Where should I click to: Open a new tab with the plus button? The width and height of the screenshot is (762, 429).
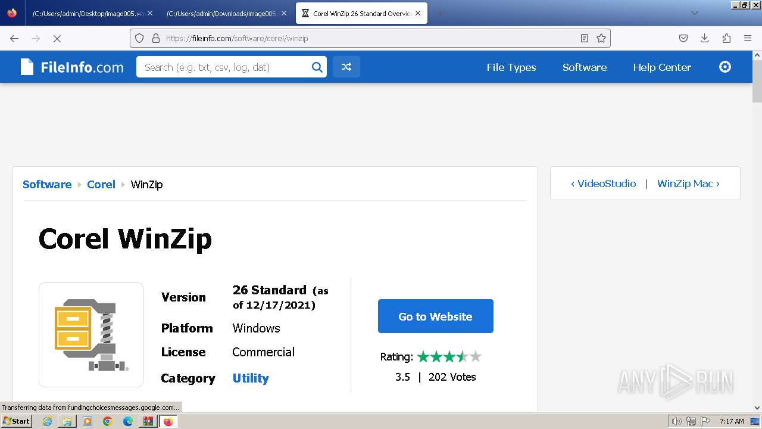tap(441, 13)
